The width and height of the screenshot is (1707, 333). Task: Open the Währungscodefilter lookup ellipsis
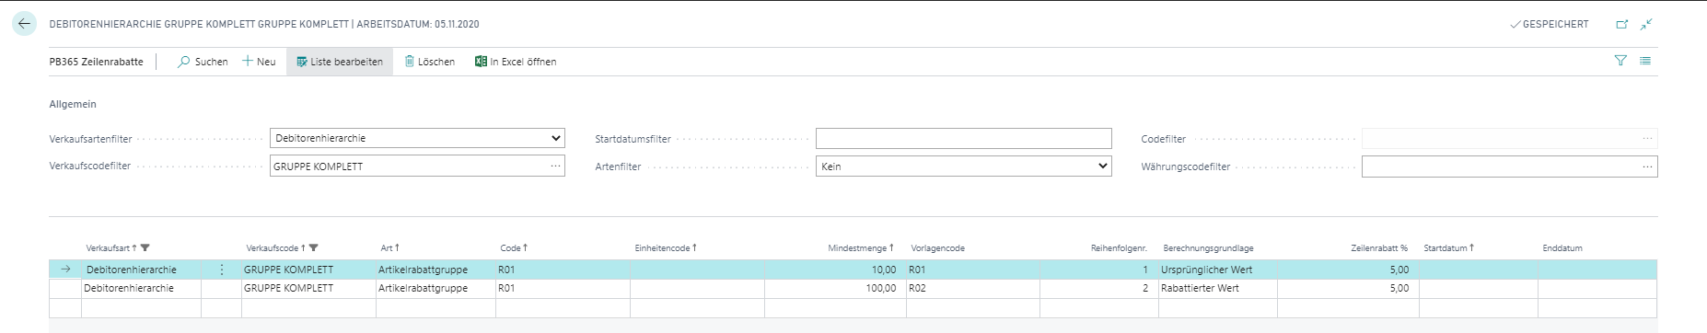(x=1648, y=166)
